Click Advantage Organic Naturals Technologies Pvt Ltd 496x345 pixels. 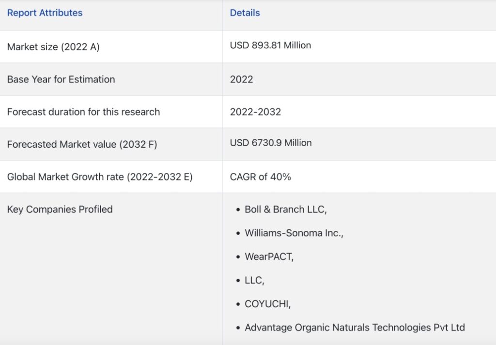pos(355,328)
